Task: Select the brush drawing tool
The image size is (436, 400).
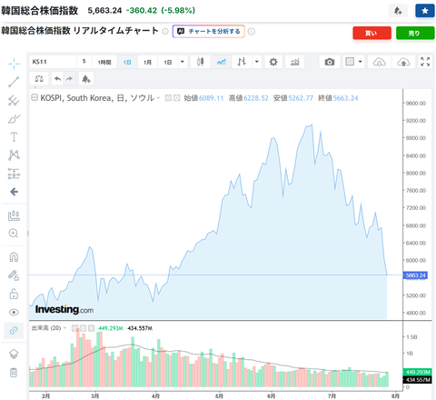Action: pos(14,119)
